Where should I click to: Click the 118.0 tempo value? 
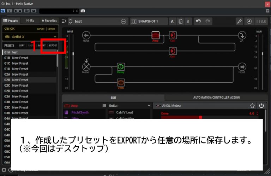(x=261, y=22)
